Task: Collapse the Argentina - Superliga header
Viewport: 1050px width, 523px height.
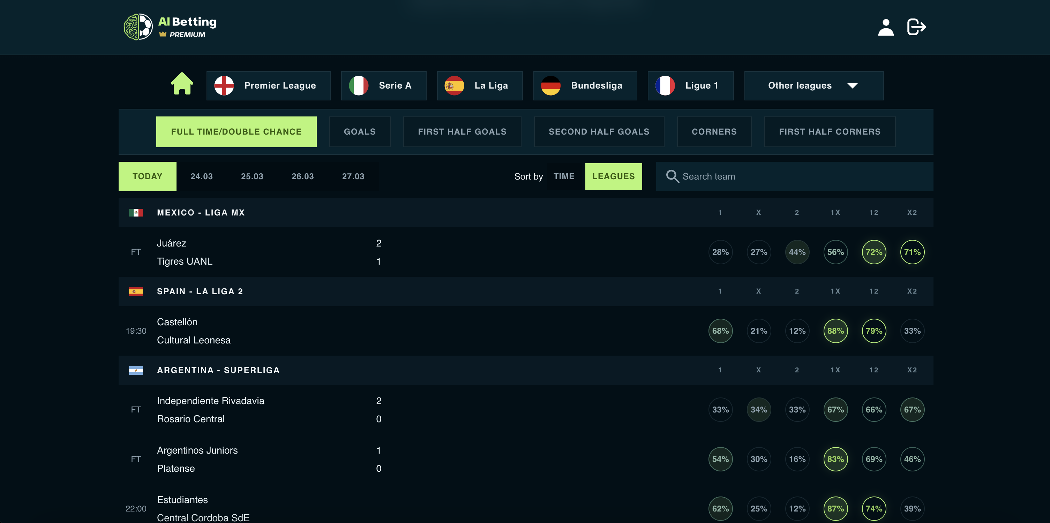Action: 218,370
